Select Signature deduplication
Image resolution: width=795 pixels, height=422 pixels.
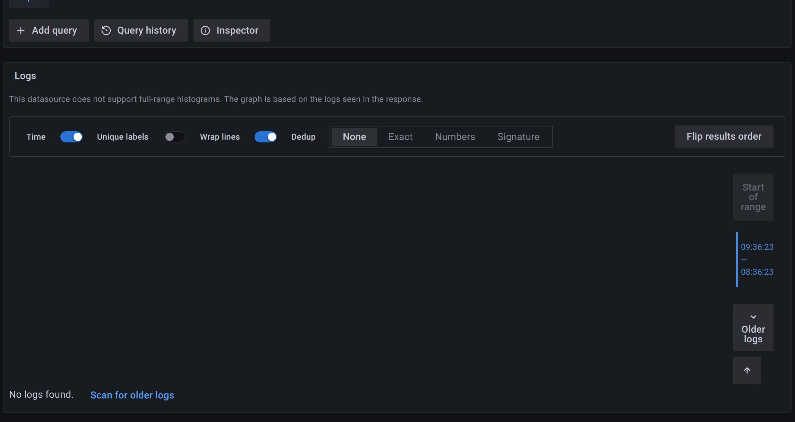tap(518, 137)
